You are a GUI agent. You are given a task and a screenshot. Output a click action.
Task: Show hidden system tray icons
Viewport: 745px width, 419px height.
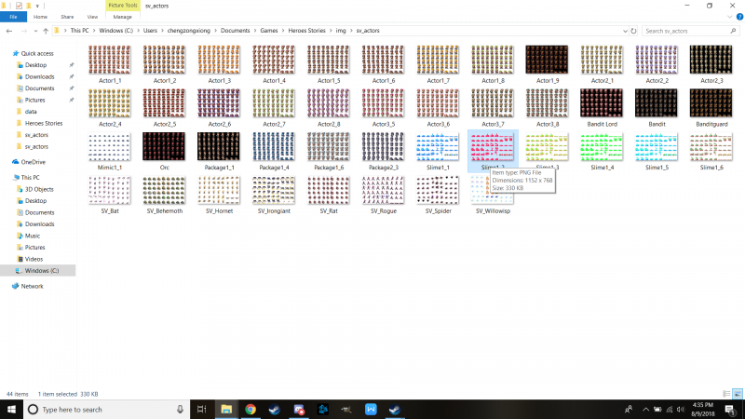click(x=645, y=410)
